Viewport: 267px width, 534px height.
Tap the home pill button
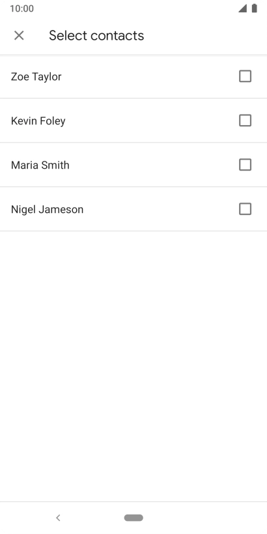tap(133, 518)
